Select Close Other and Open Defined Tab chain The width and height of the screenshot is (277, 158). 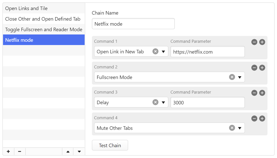(x=44, y=19)
